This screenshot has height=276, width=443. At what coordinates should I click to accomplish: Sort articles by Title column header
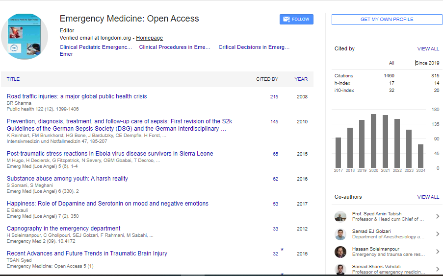point(13,79)
